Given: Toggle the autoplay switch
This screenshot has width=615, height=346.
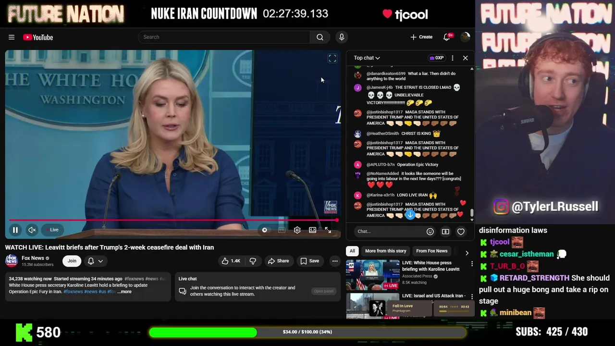Looking at the screenshot, I should pyautogui.click(x=265, y=230).
